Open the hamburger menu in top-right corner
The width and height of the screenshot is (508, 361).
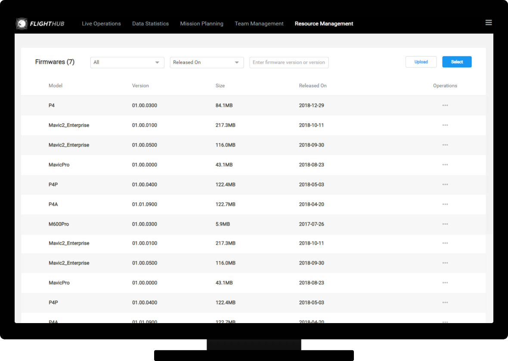488,23
